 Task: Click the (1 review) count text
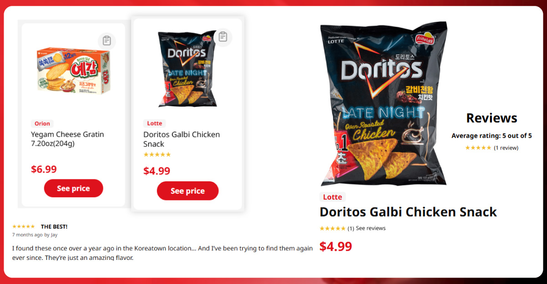click(506, 148)
